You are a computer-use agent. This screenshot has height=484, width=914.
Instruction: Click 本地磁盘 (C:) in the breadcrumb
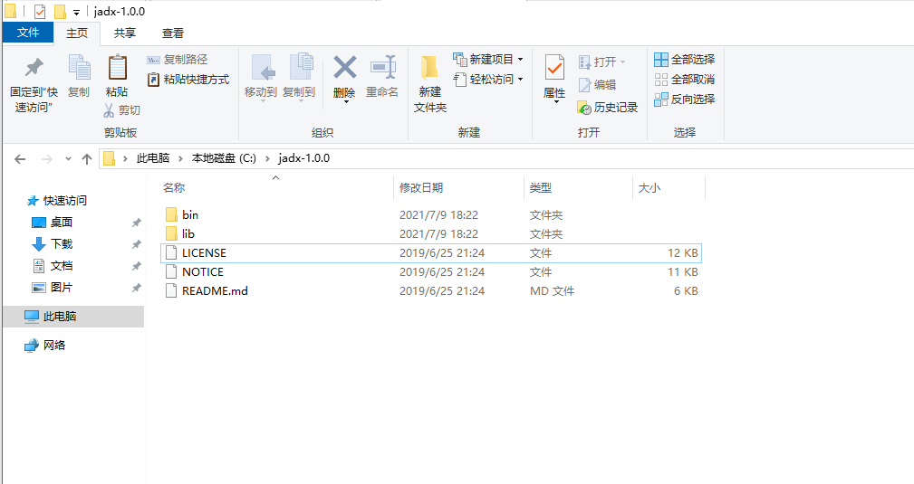pyautogui.click(x=224, y=158)
